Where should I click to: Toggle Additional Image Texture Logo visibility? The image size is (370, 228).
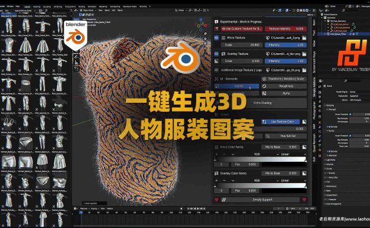coord(216,70)
